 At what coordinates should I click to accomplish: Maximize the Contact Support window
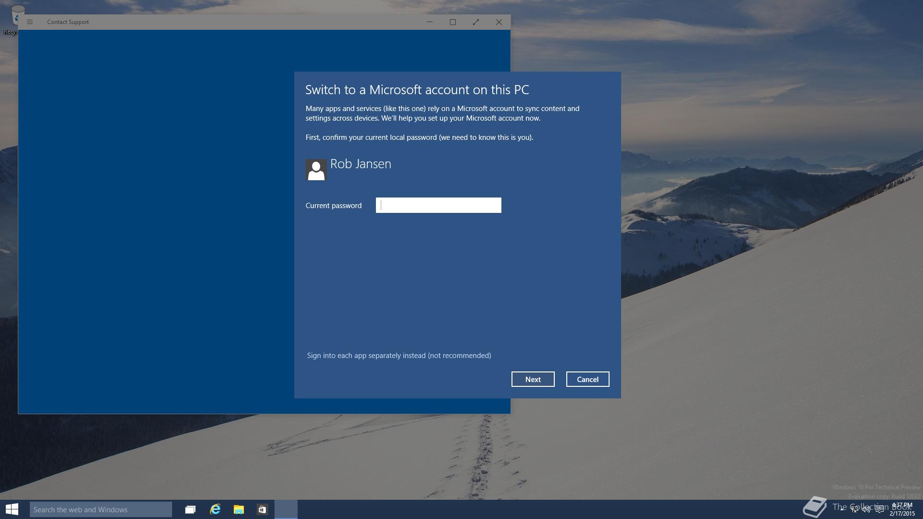coord(453,22)
